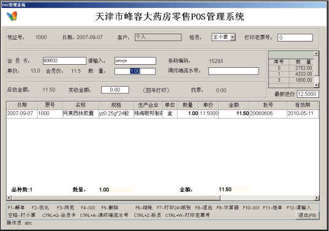Click the 实收金额 input field
This screenshot has width=329, height=231.
click(115, 90)
